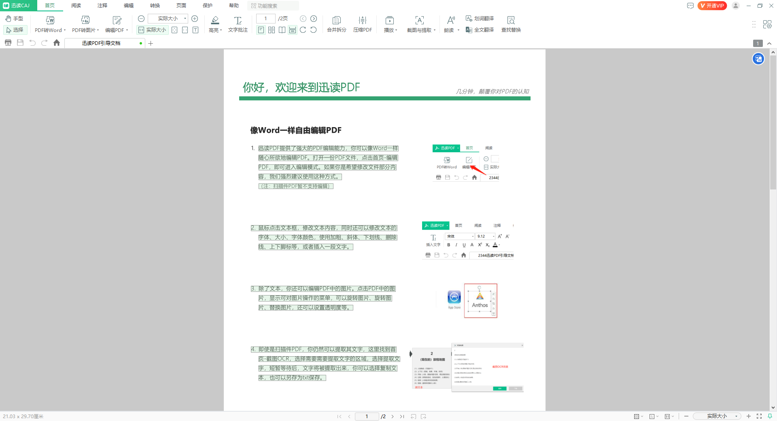The height and width of the screenshot is (421, 777).
Task: Select the 文字批注 text annotation tool
Action: [x=238, y=23]
